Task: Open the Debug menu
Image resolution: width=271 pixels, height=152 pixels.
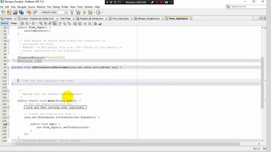Action: click(56, 7)
